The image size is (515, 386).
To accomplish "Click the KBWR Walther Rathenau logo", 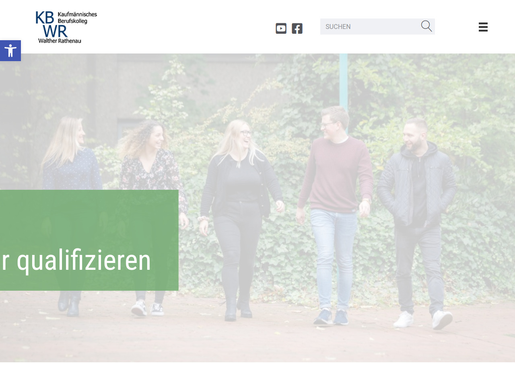I will (66, 27).
